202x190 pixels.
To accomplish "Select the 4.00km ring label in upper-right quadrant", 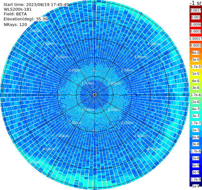I will 154,44.
